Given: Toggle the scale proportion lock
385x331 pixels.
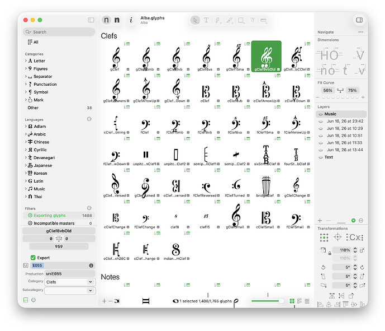Looking at the screenshot, I should 330,253.
